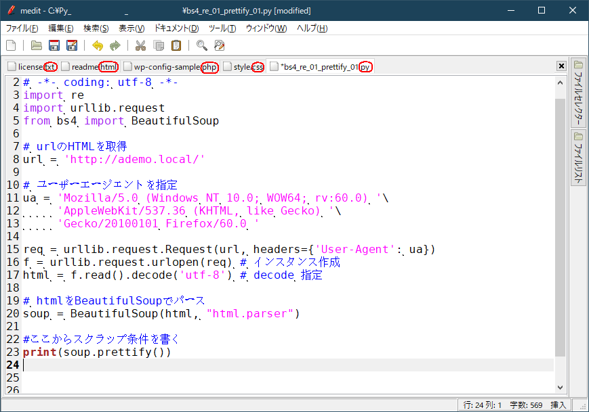Open the ツール(T) menu
The image size is (589, 412).
(222, 28)
